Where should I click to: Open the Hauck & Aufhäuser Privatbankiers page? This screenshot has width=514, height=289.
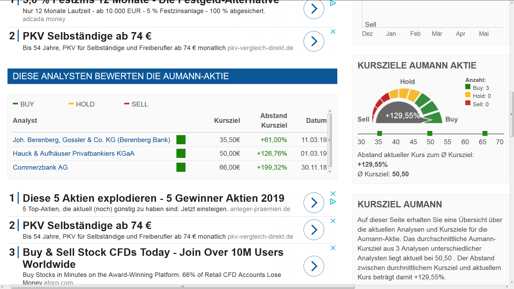pyautogui.click(x=74, y=153)
